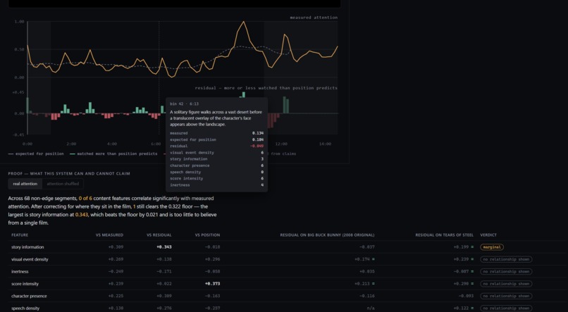Image resolution: width=568 pixels, height=312 pixels.
Task: Click inertness row's vs residual value
Action: [164, 271]
